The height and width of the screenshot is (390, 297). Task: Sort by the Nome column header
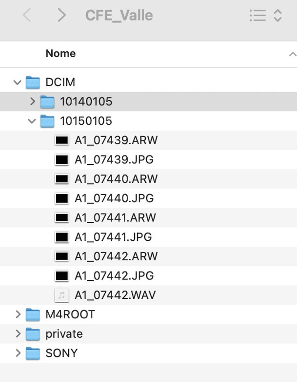point(60,54)
